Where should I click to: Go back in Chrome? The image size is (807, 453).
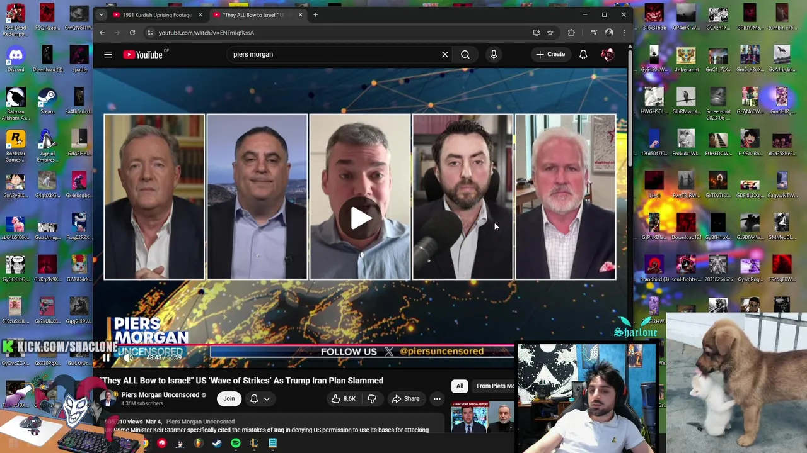point(102,33)
